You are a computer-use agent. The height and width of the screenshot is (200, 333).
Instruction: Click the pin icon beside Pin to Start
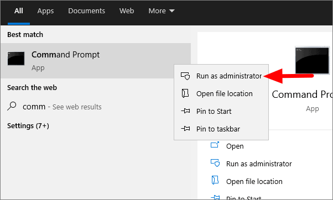click(185, 111)
